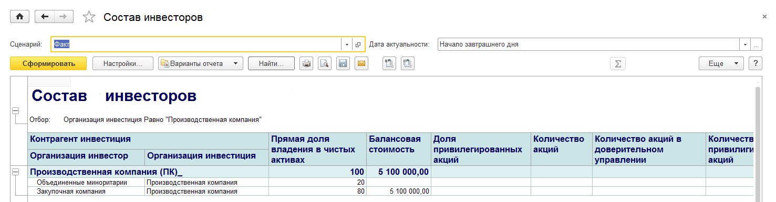Select the total 100 cell
This screenshot has width=776, height=202.
click(x=317, y=172)
